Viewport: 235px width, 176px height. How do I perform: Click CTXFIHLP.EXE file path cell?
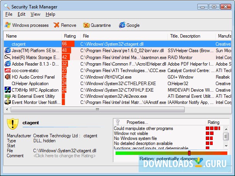tap(117, 90)
